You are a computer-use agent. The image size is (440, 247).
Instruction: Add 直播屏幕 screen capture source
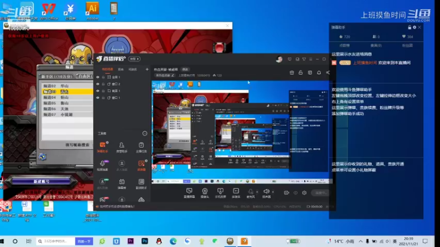pos(189,193)
